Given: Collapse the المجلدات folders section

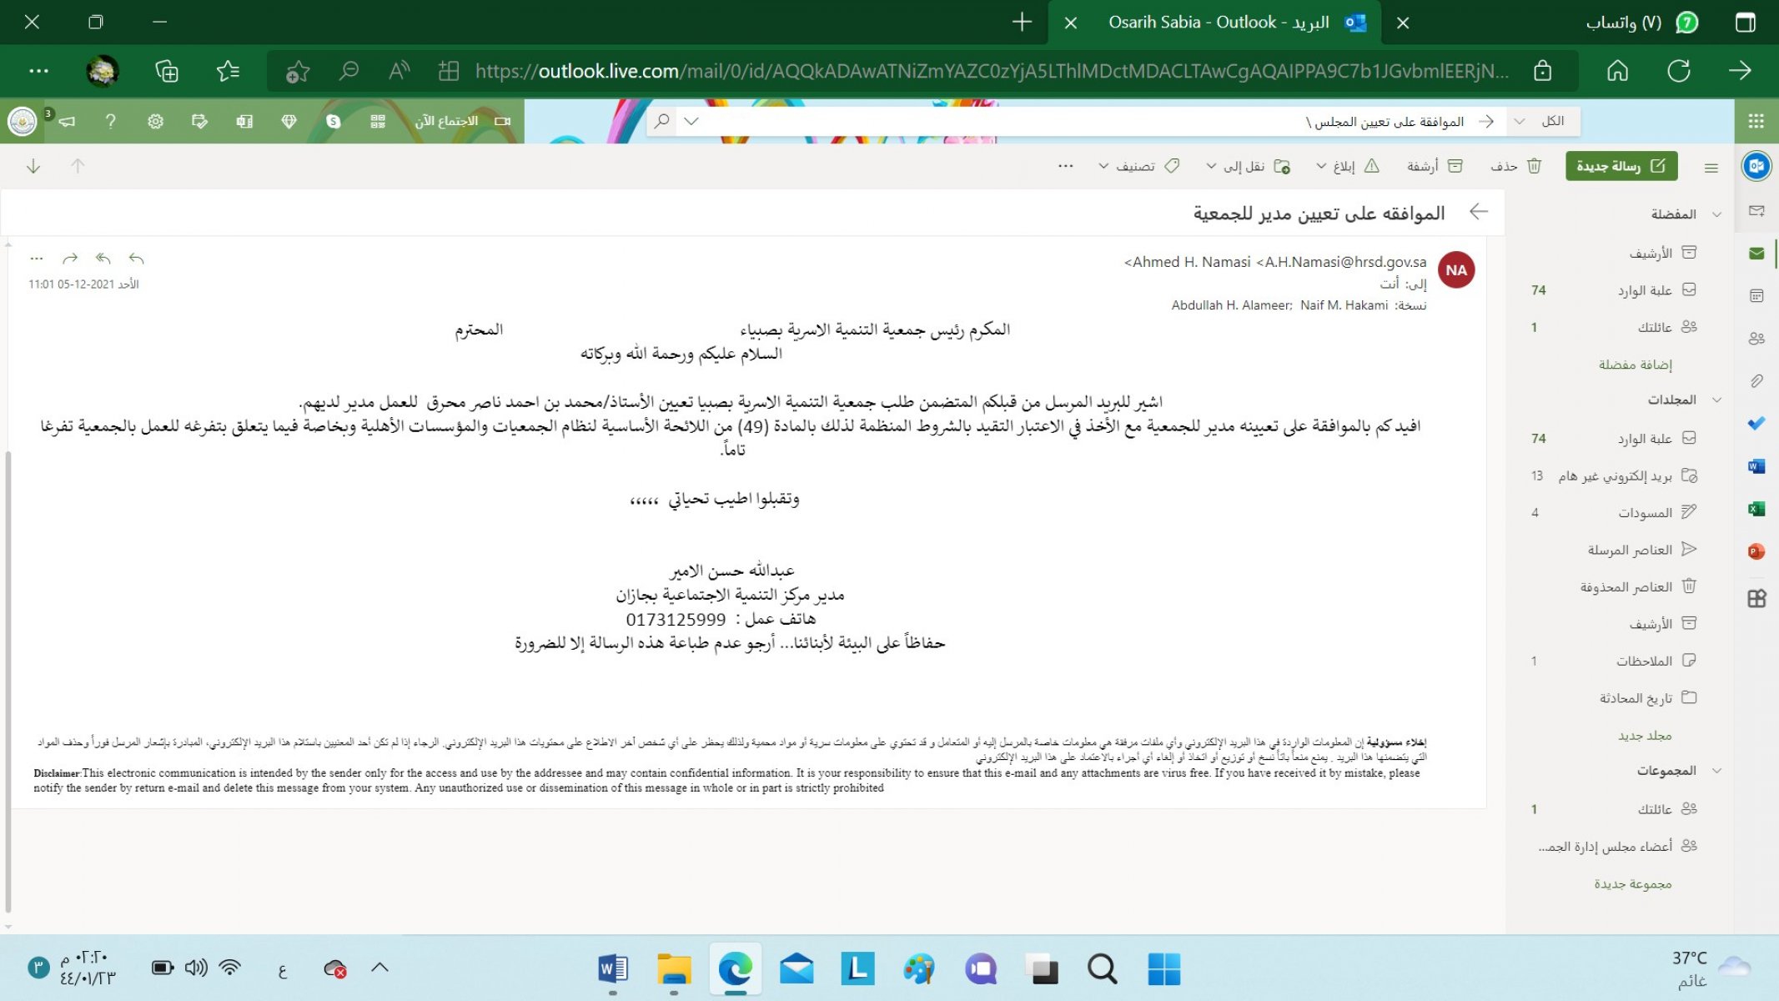Looking at the screenshot, I should pos(1716,400).
